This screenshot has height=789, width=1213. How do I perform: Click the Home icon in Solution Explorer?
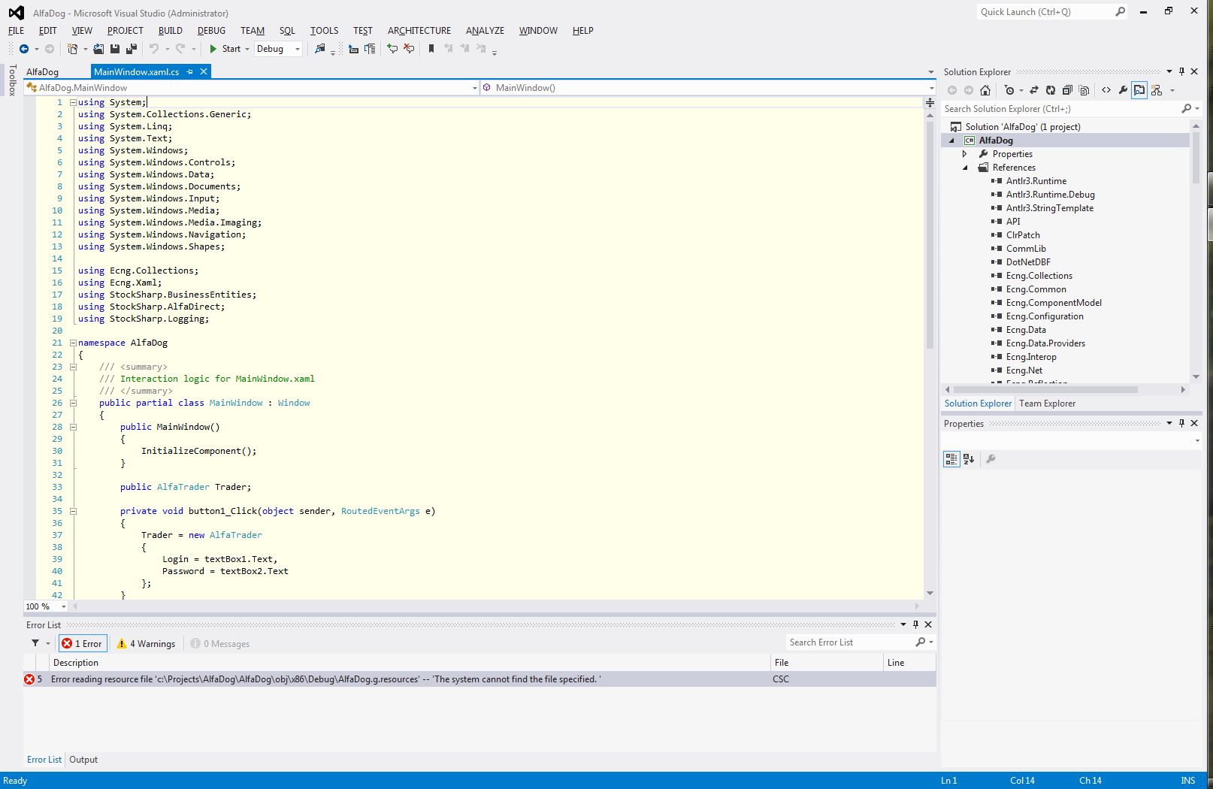tap(985, 90)
